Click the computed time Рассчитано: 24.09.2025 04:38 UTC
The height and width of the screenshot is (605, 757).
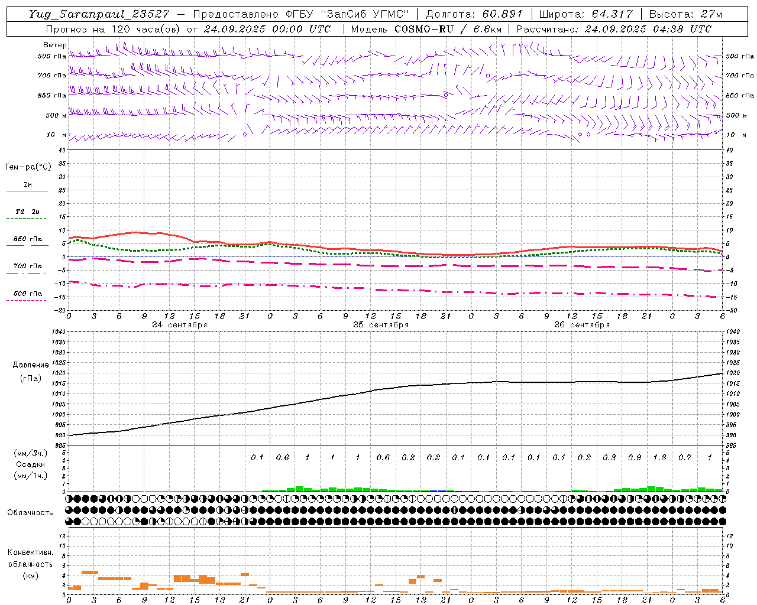[614, 29]
